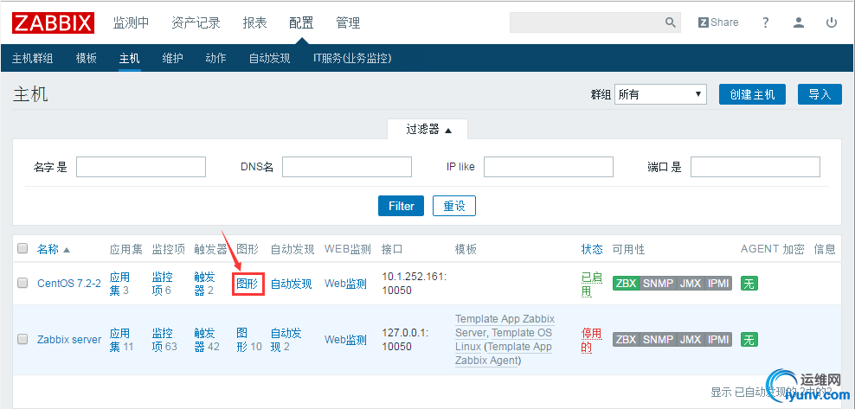
Task: Switch to 主机群组 submenu tab
Action: [33, 58]
